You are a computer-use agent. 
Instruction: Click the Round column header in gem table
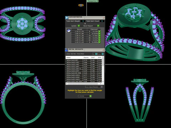pyautogui.click(x=79, y=29)
